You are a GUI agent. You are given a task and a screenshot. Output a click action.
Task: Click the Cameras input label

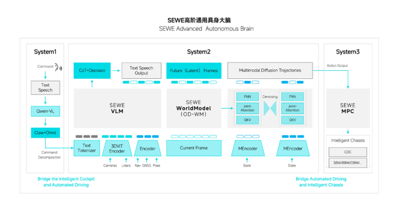(110, 166)
